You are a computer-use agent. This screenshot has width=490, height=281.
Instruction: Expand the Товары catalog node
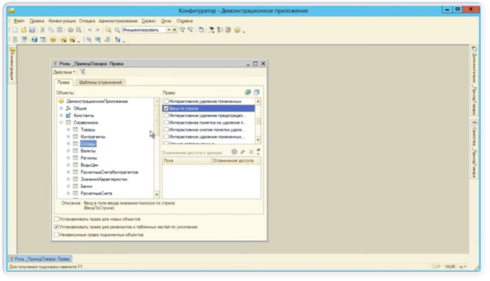pos(68,130)
